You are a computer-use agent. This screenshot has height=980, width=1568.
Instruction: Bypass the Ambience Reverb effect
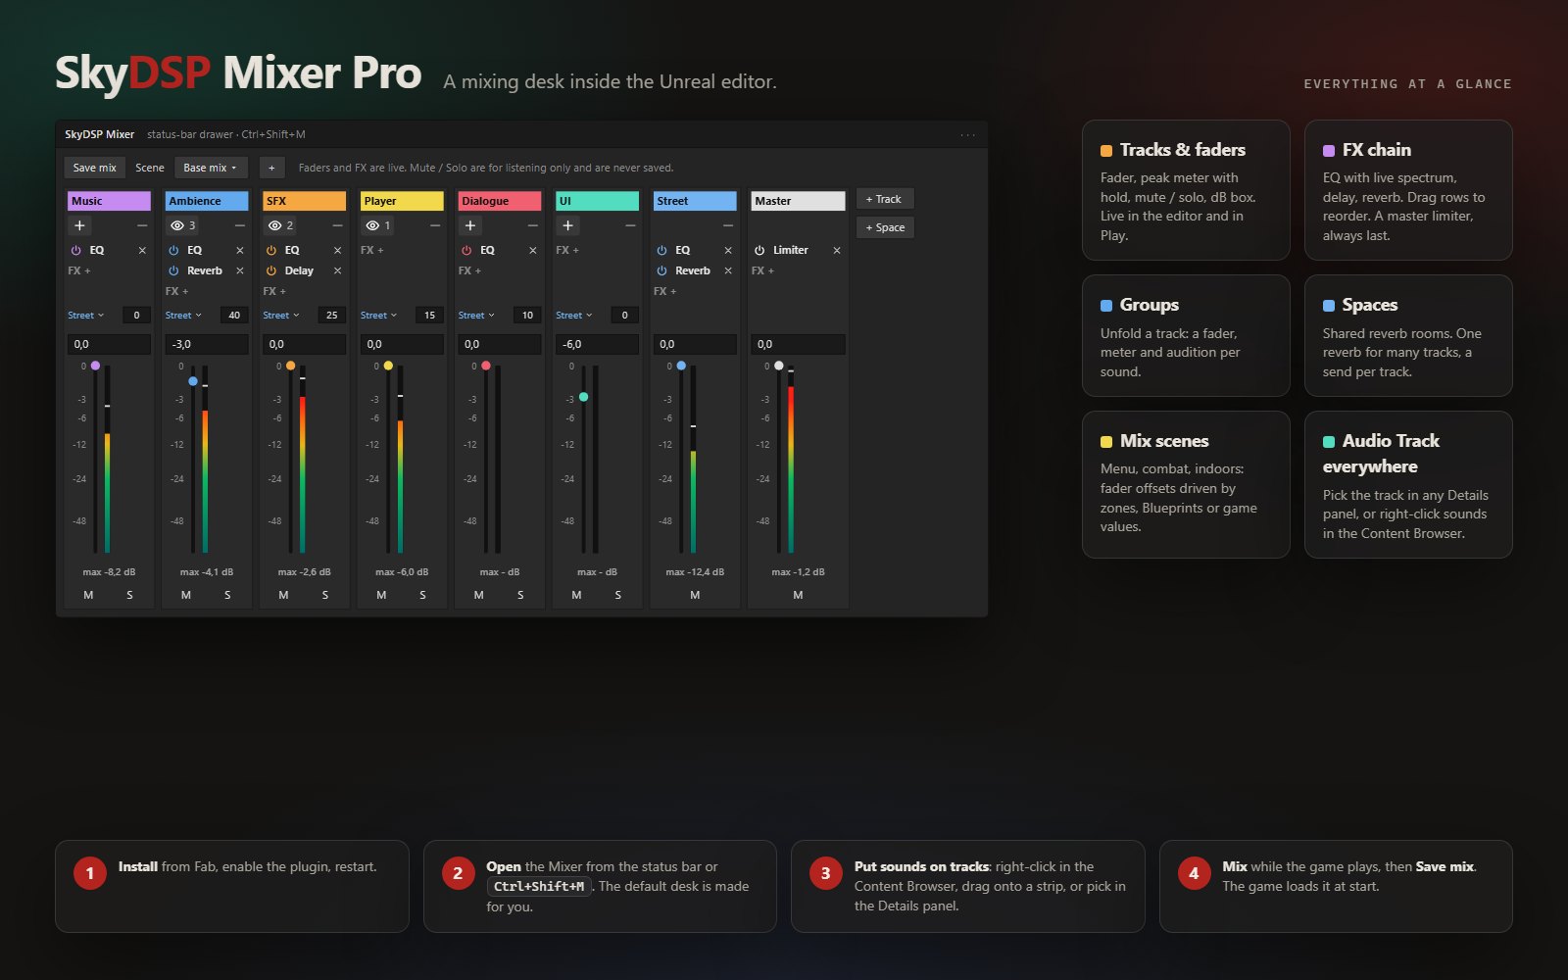(173, 270)
